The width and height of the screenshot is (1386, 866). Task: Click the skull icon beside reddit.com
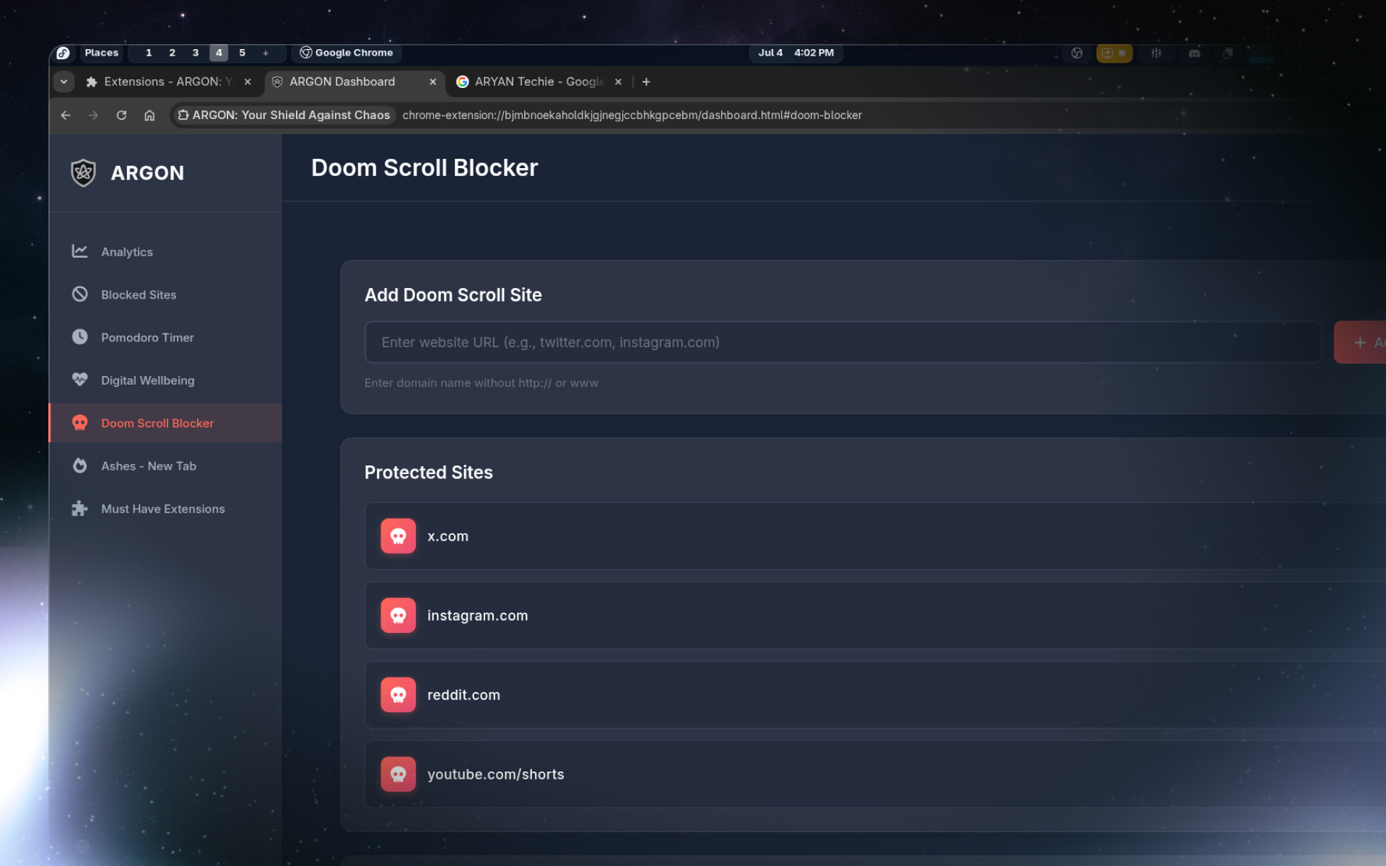[398, 695]
